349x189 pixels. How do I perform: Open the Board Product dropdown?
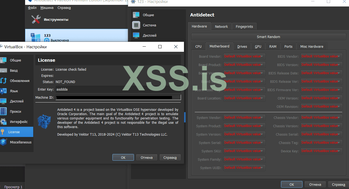click(x=244, y=65)
